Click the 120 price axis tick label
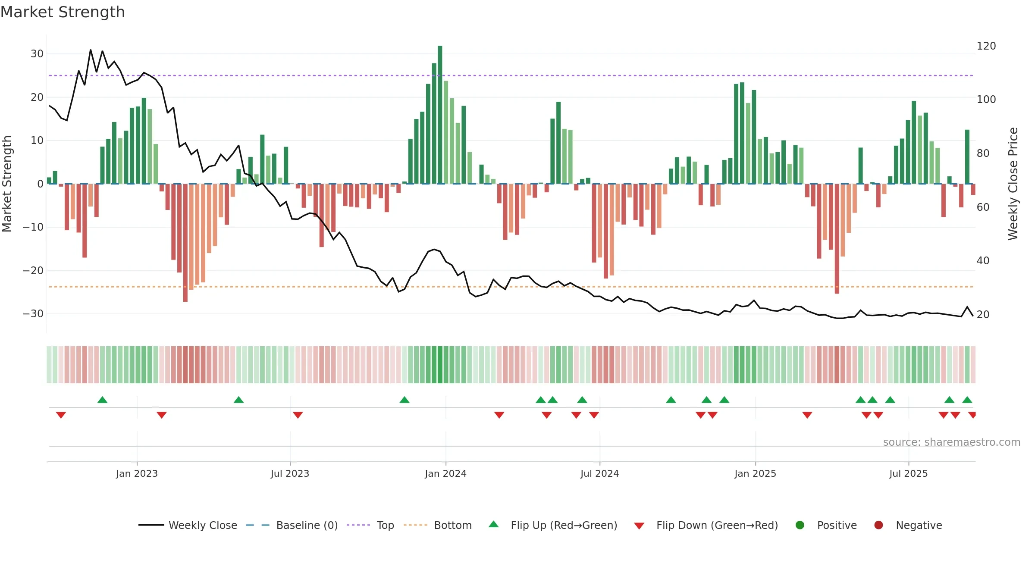The image size is (1035, 582). pyautogui.click(x=986, y=46)
